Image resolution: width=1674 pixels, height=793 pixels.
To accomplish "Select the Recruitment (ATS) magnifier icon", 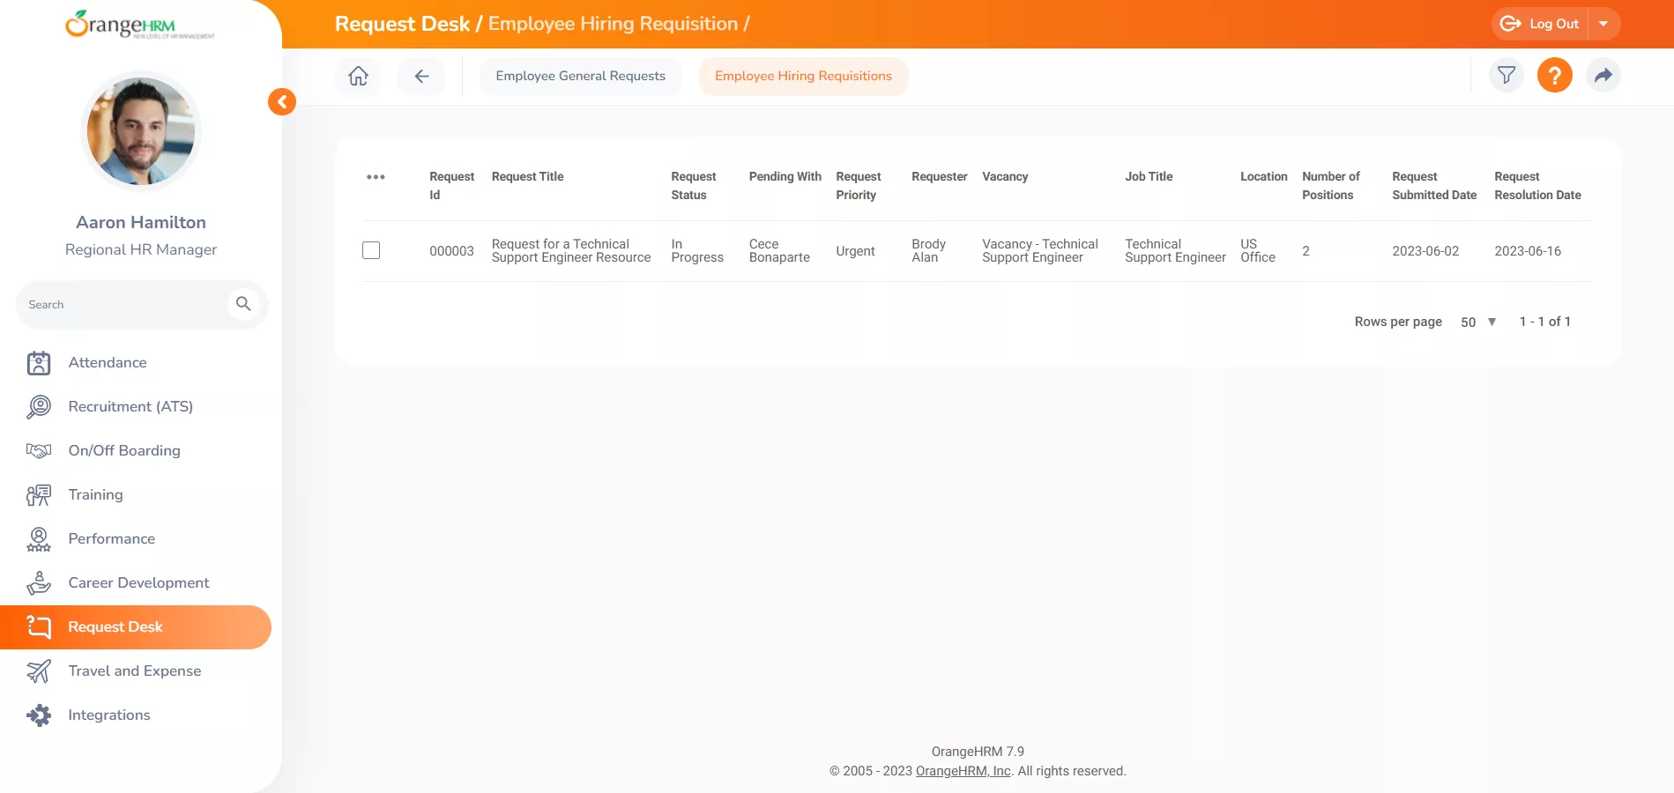I will click(x=38, y=406).
